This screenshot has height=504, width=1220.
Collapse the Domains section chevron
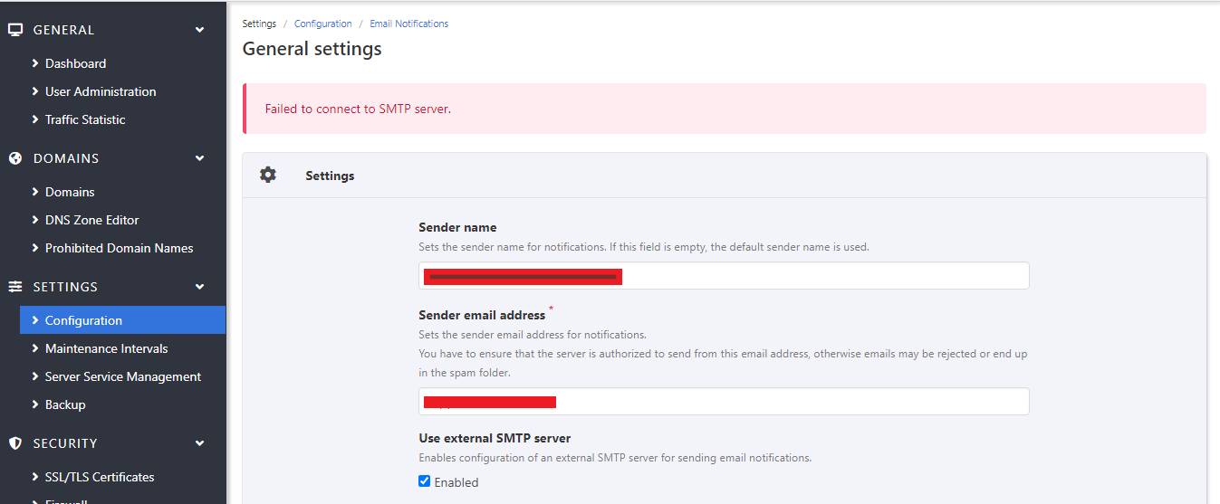coord(200,158)
